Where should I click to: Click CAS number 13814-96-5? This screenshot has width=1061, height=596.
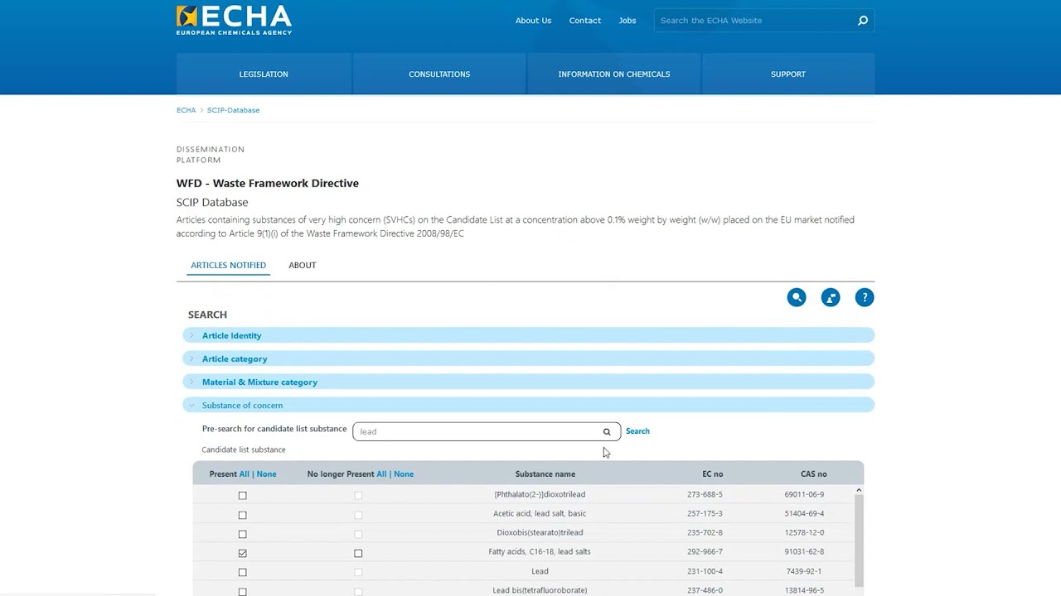pyautogui.click(x=804, y=590)
